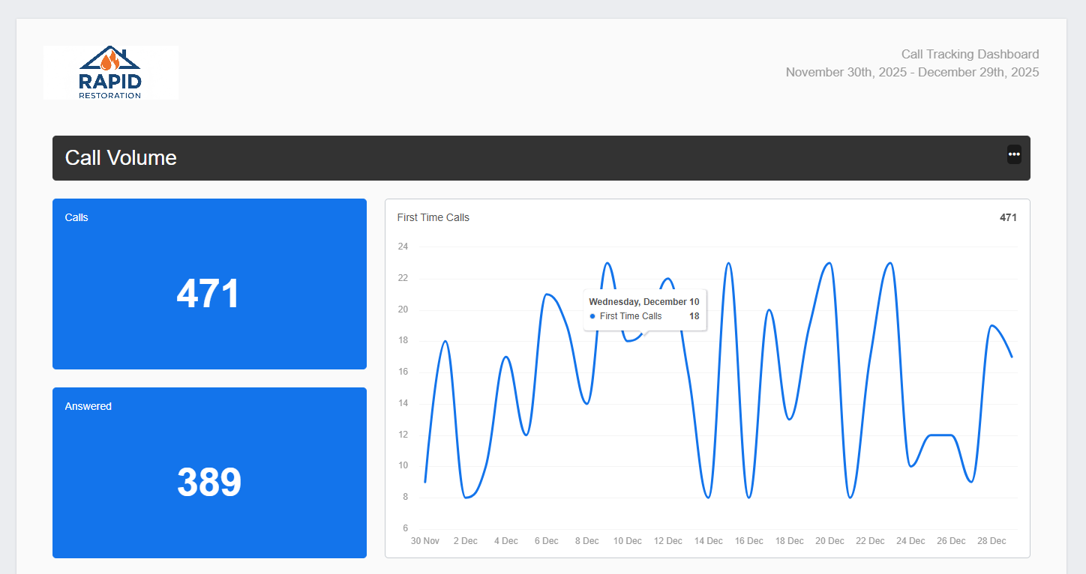The height and width of the screenshot is (574, 1086).
Task: Click the date range November 30th - December 29th
Action: [x=912, y=72]
